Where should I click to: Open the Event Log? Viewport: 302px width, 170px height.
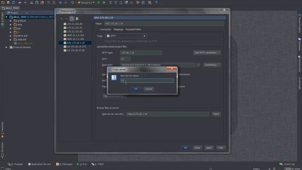click(x=287, y=164)
